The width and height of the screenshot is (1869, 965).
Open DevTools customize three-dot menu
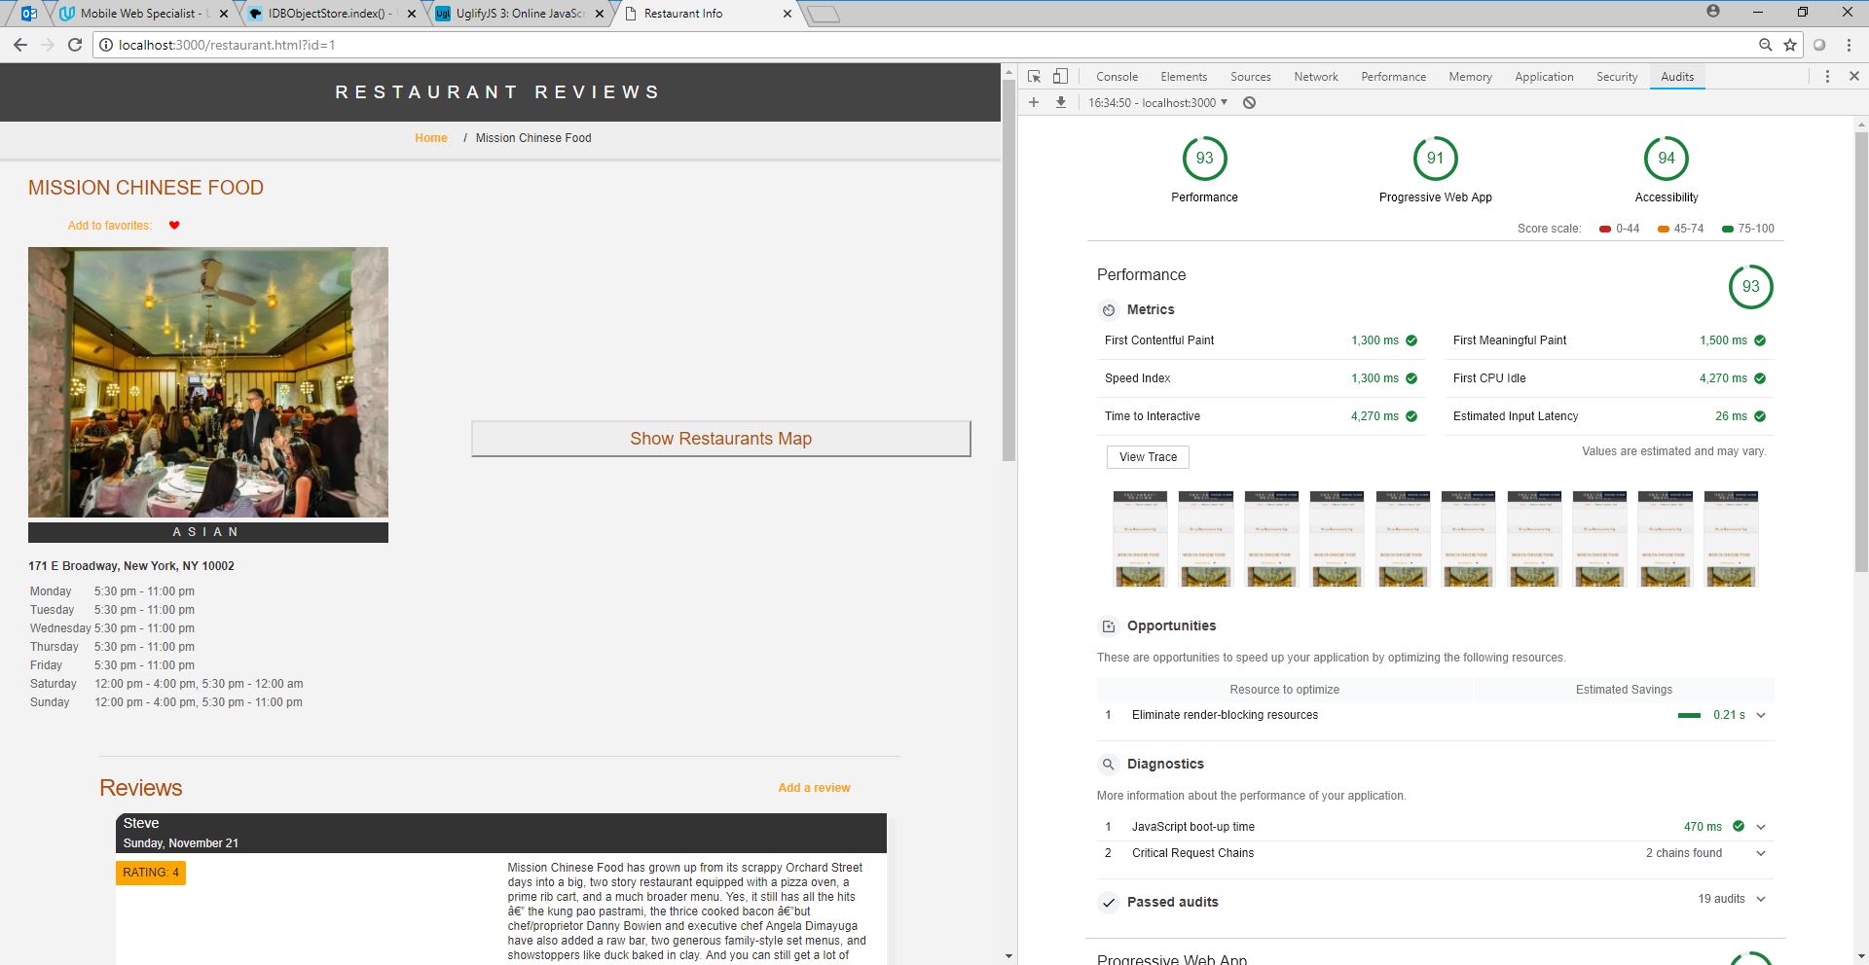[x=1827, y=76]
